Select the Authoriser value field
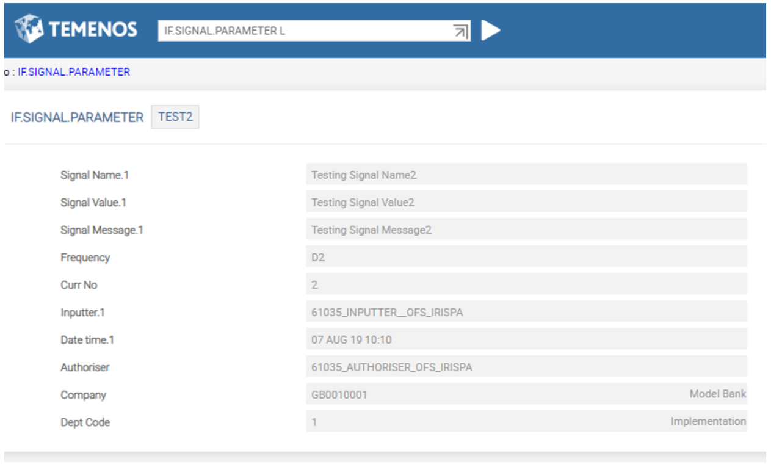This screenshot has height=467, width=771. (x=526, y=367)
